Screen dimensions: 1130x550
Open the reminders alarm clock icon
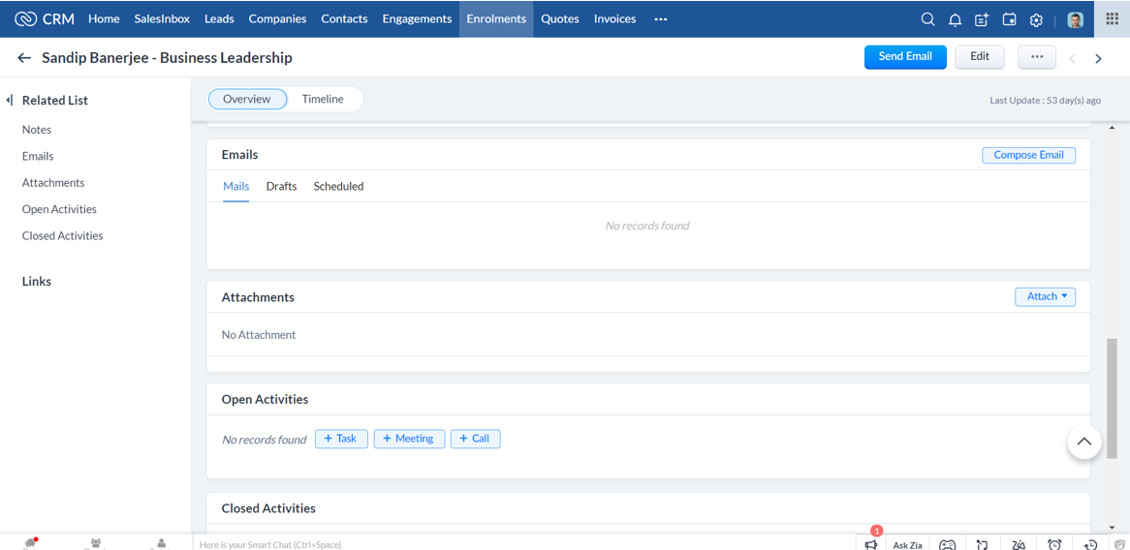[1054, 544]
